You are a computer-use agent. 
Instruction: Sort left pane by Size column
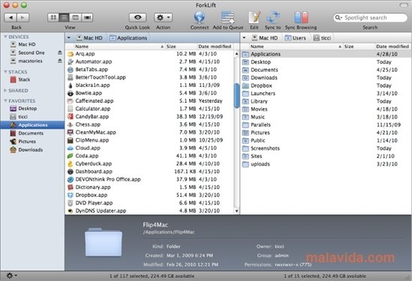click(x=181, y=46)
